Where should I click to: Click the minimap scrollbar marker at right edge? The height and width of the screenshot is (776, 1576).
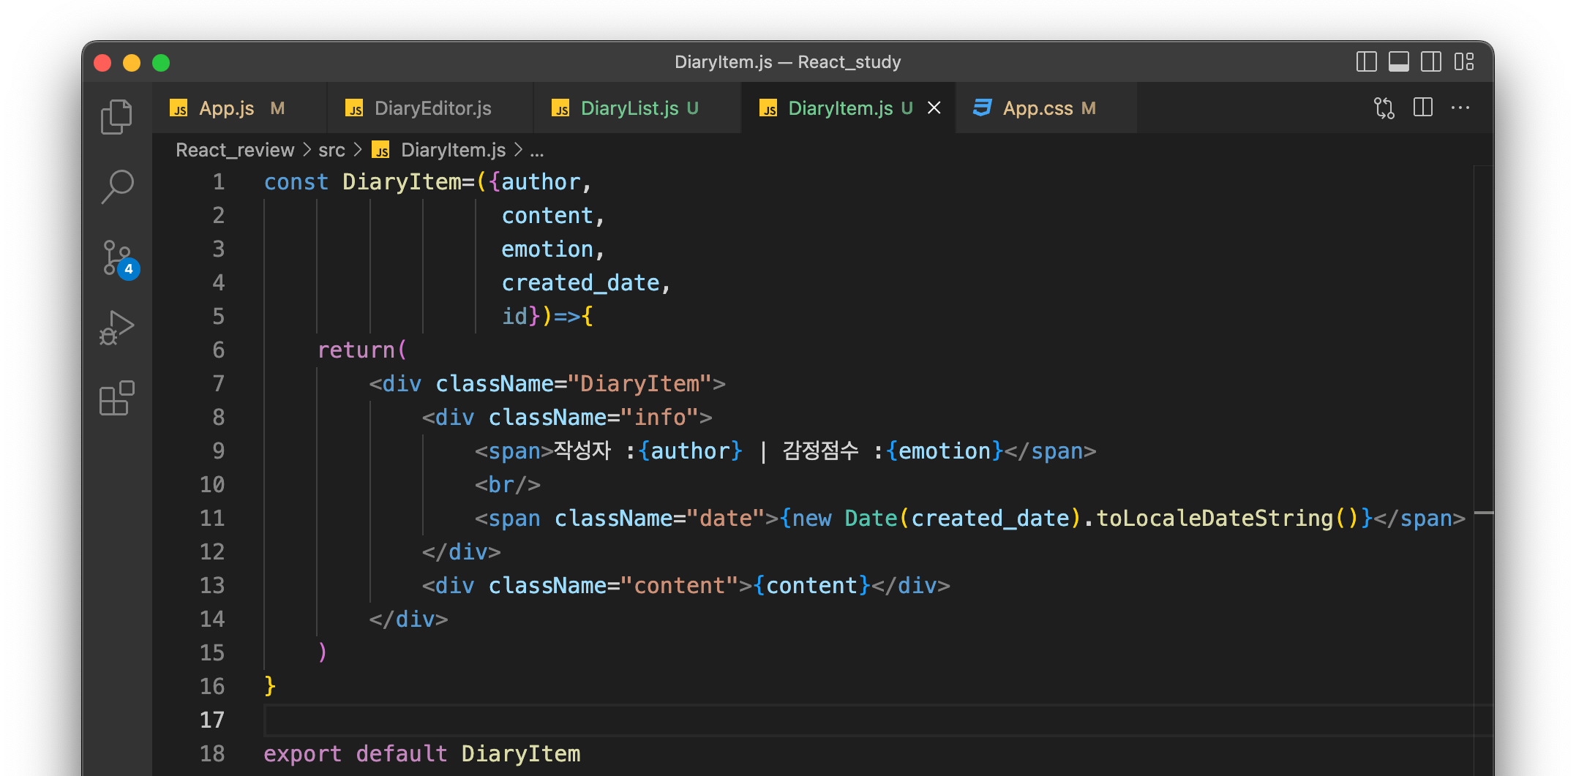click(x=1483, y=513)
